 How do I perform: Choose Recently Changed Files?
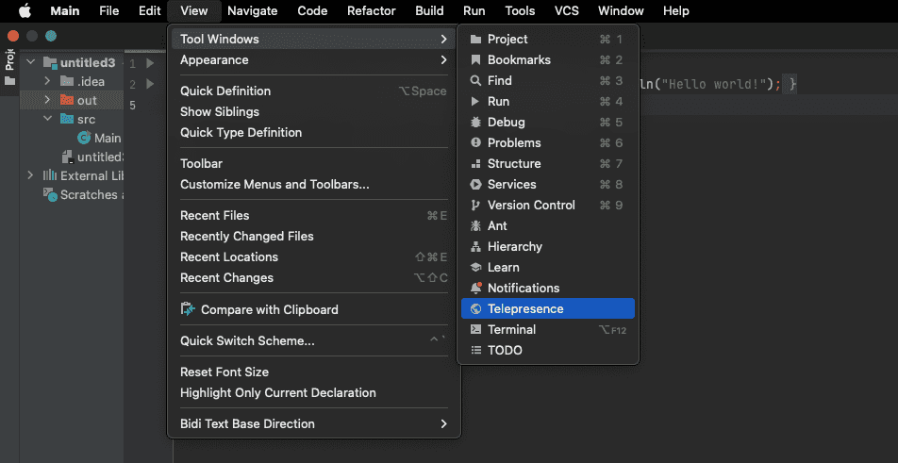[x=314, y=237]
